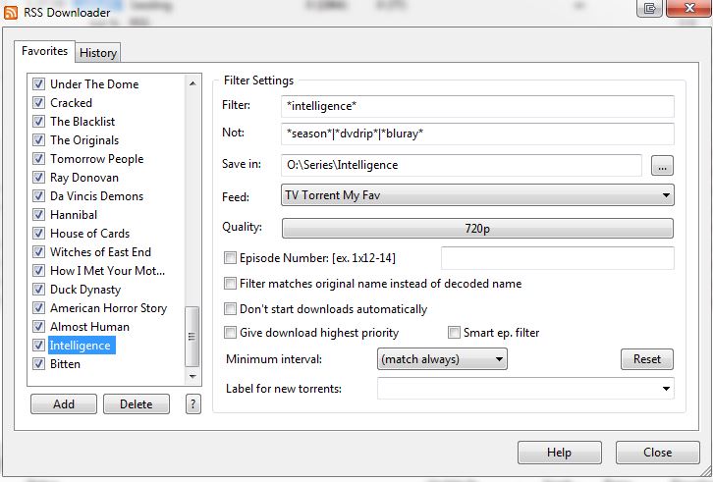Click the 720p Quality selector

(477, 228)
